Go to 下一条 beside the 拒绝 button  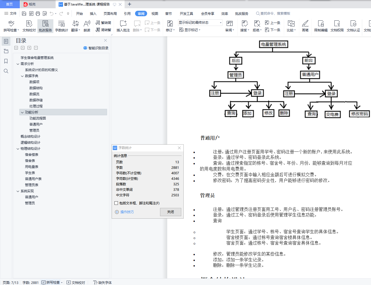tap(273, 30)
